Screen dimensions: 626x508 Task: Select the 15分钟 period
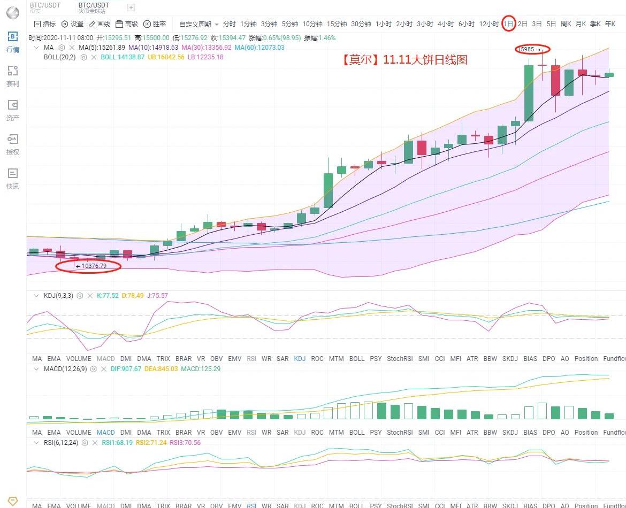337,24
